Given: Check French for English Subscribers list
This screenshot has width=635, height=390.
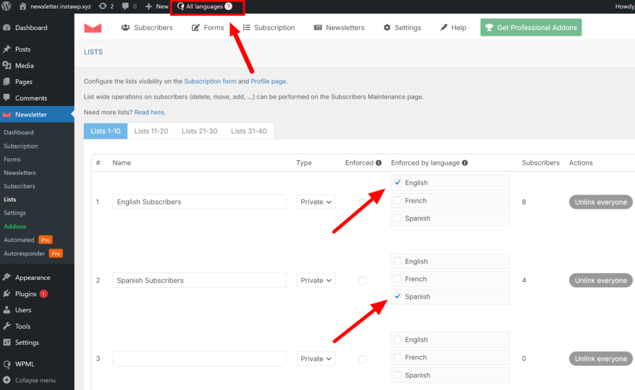Looking at the screenshot, I should coord(397,200).
